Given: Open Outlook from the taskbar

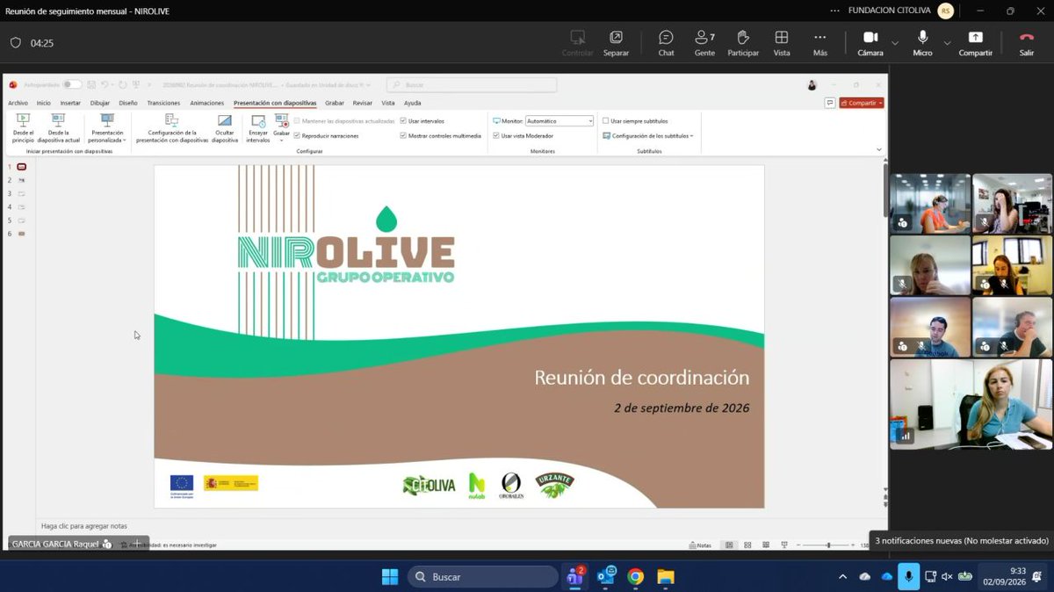Looking at the screenshot, I should coord(606,576).
